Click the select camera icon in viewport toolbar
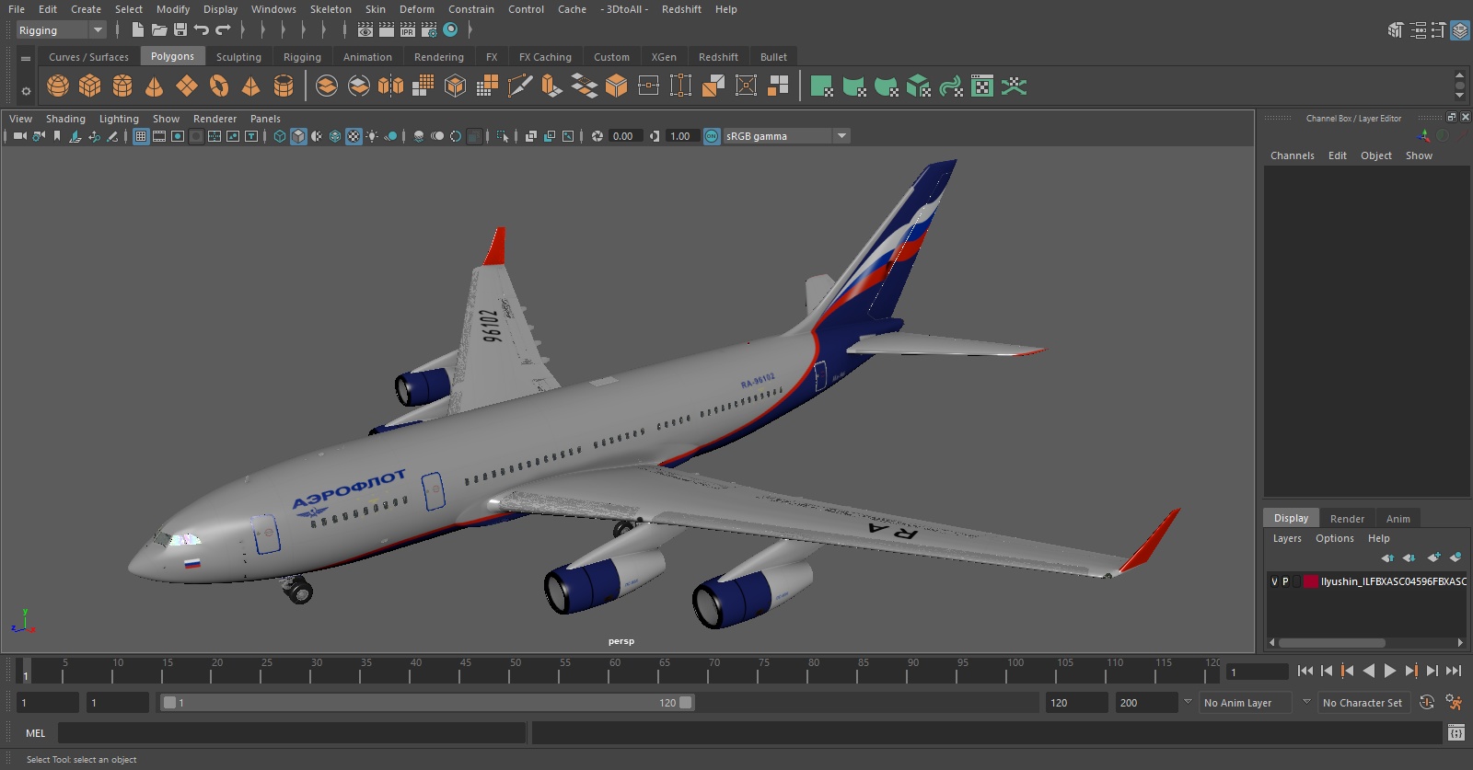This screenshot has width=1473, height=770. tap(19, 136)
